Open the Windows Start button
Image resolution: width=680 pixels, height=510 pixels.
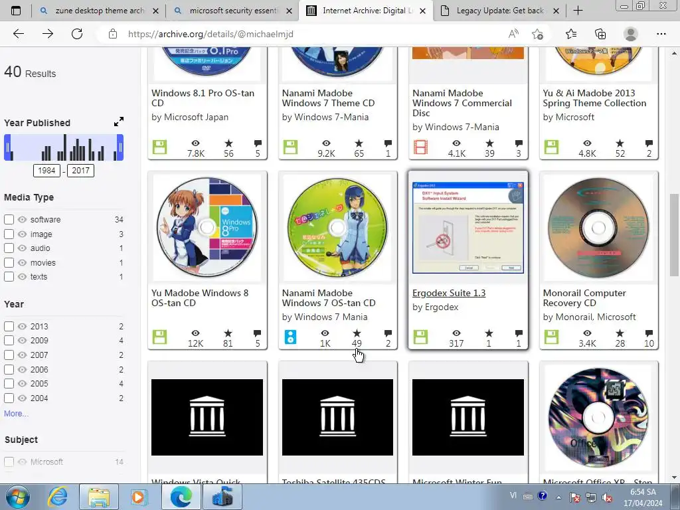pos(17,497)
